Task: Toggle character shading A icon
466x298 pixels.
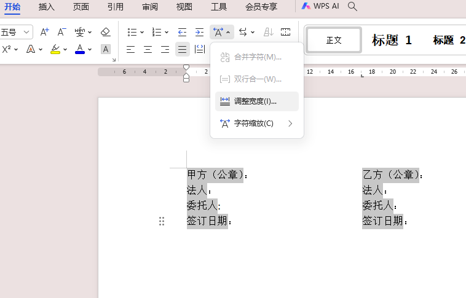Action: [106, 49]
